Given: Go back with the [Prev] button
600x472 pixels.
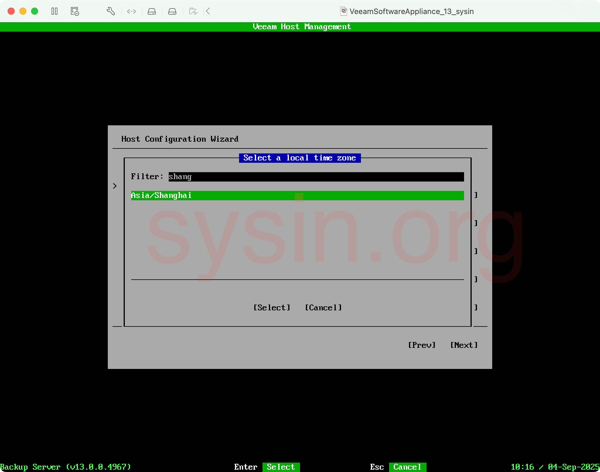Looking at the screenshot, I should pyautogui.click(x=422, y=345).
